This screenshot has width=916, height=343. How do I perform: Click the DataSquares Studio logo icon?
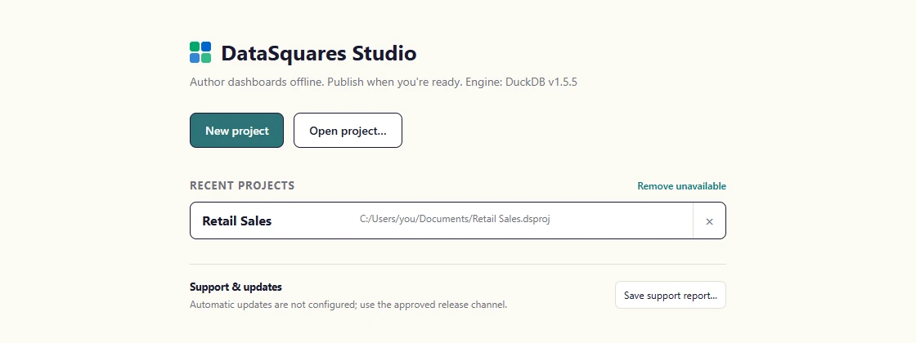(x=200, y=52)
